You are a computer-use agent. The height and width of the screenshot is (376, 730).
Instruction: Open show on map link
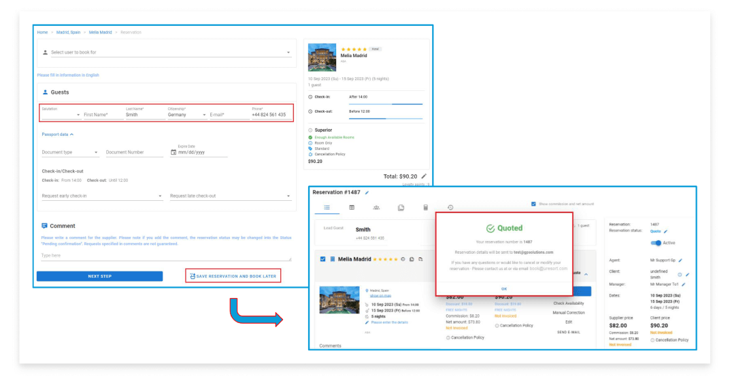pos(380,295)
